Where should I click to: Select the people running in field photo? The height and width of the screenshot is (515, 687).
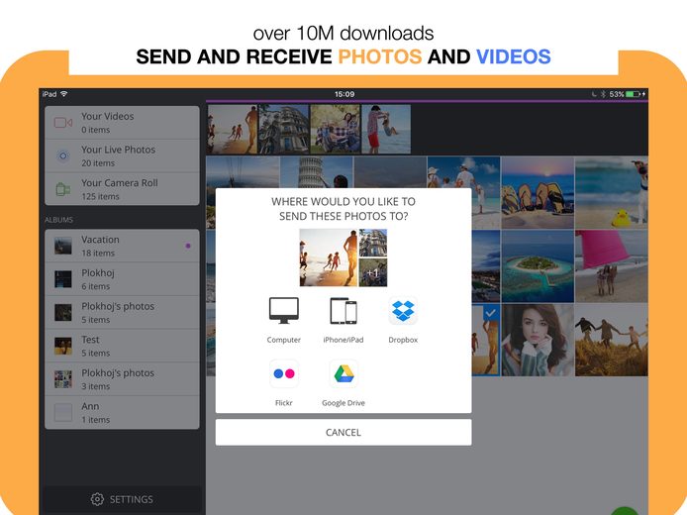(x=612, y=340)
